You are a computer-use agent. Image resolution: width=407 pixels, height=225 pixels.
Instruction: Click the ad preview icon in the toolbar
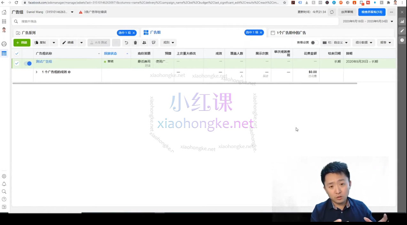[153, 42]
